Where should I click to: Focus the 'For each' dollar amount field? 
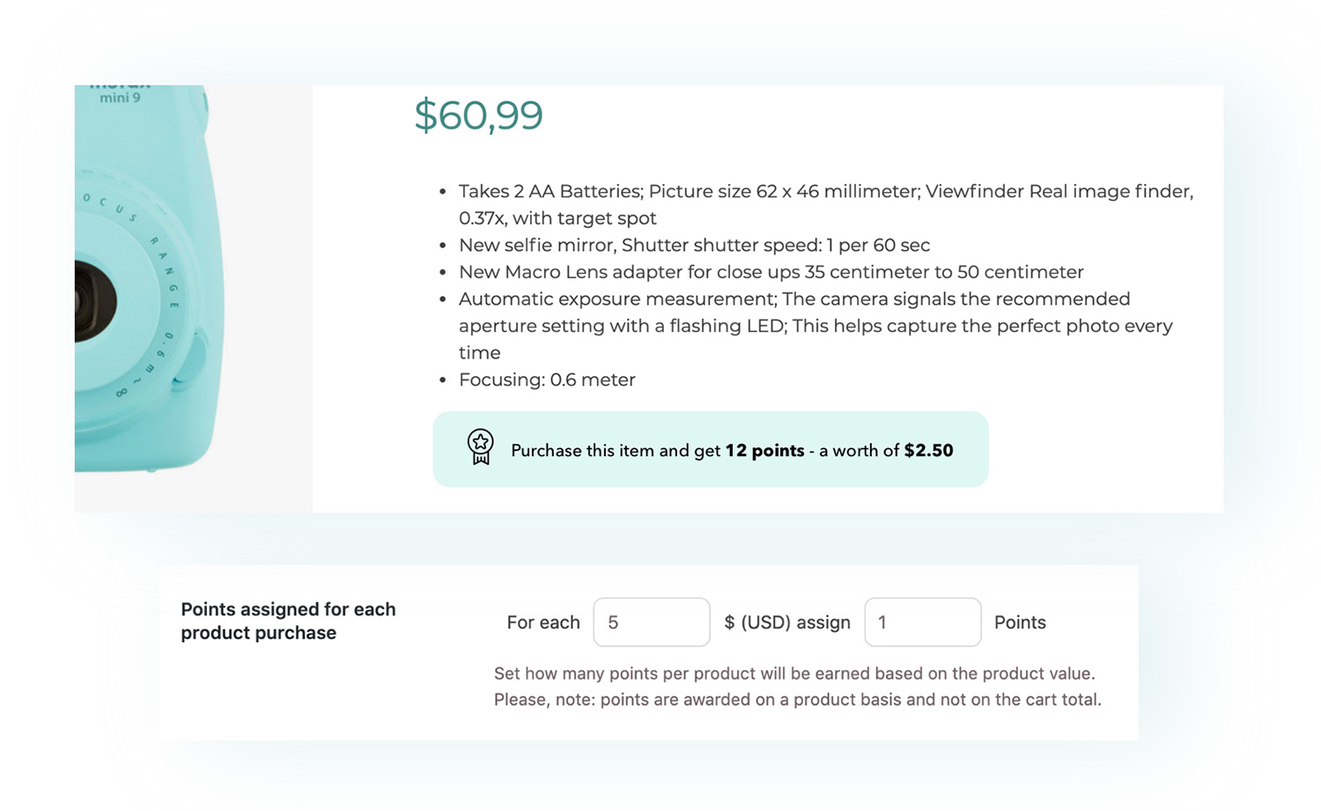click(652, 622)
